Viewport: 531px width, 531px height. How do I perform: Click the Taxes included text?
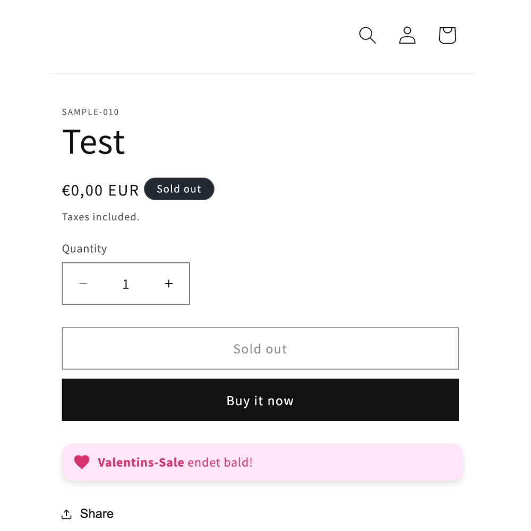pyautogui.click(x=100, y=217)
